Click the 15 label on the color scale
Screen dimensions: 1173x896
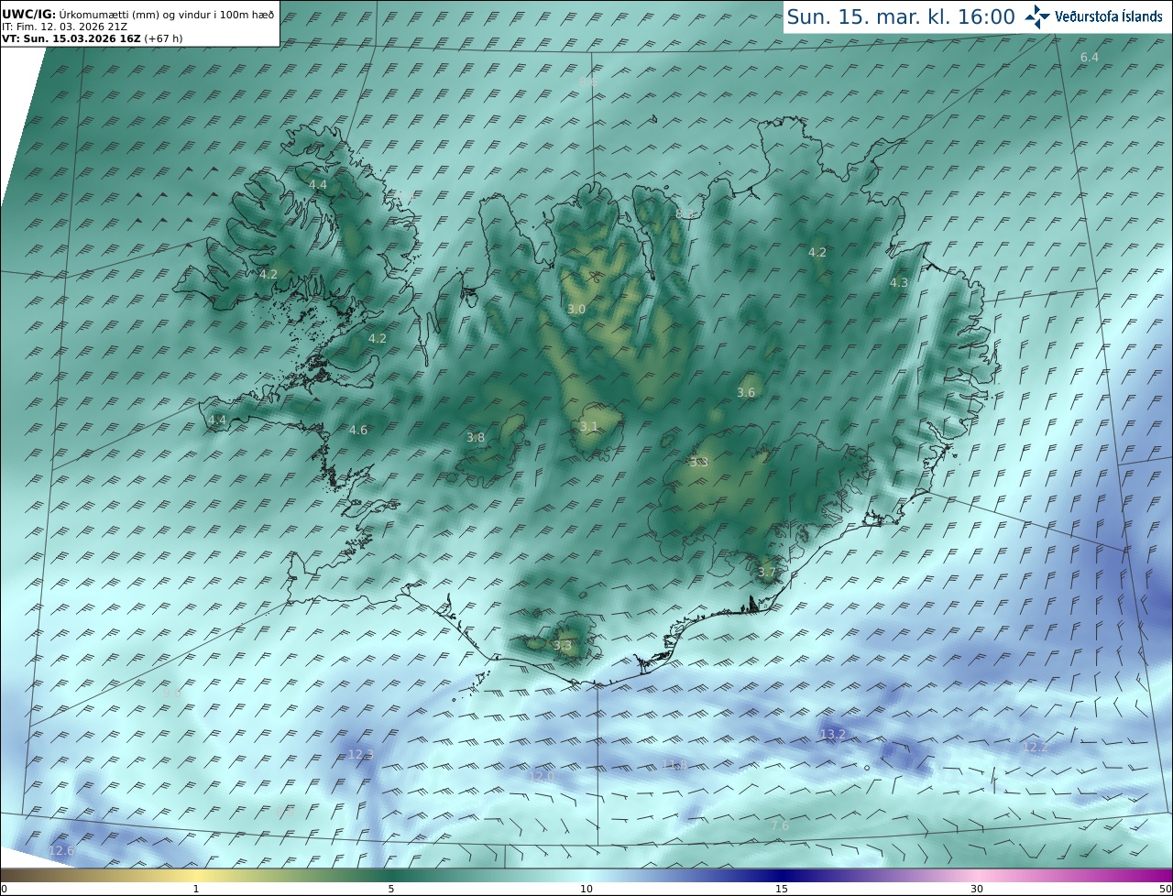[x=782, y=889]
